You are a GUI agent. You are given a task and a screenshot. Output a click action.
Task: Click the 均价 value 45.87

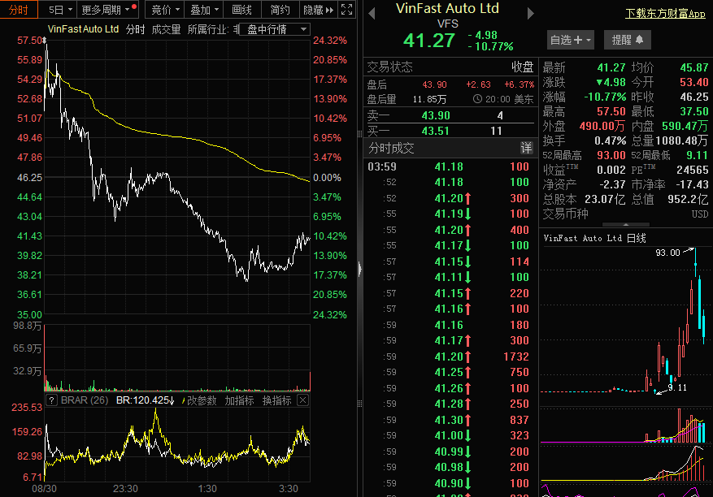694,67
